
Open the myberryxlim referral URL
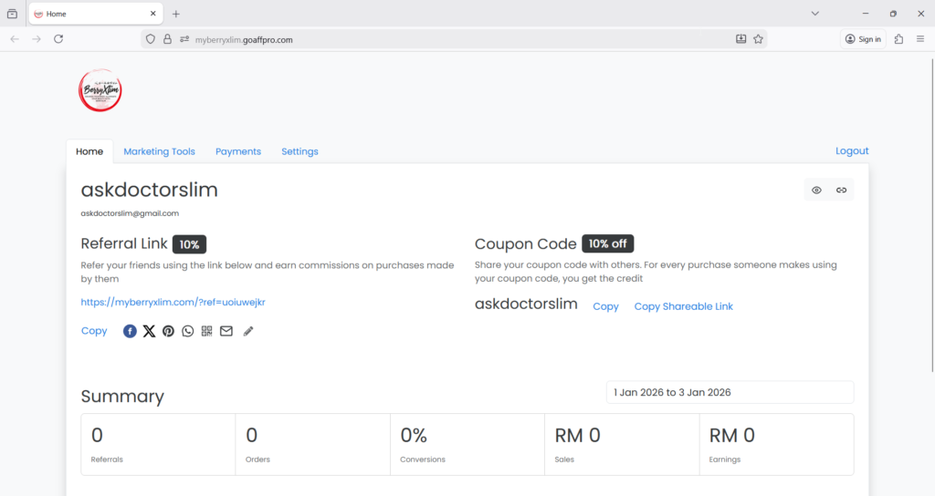179,302
